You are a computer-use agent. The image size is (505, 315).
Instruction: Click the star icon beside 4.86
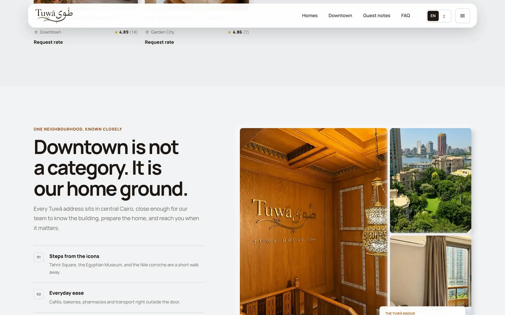229,32
